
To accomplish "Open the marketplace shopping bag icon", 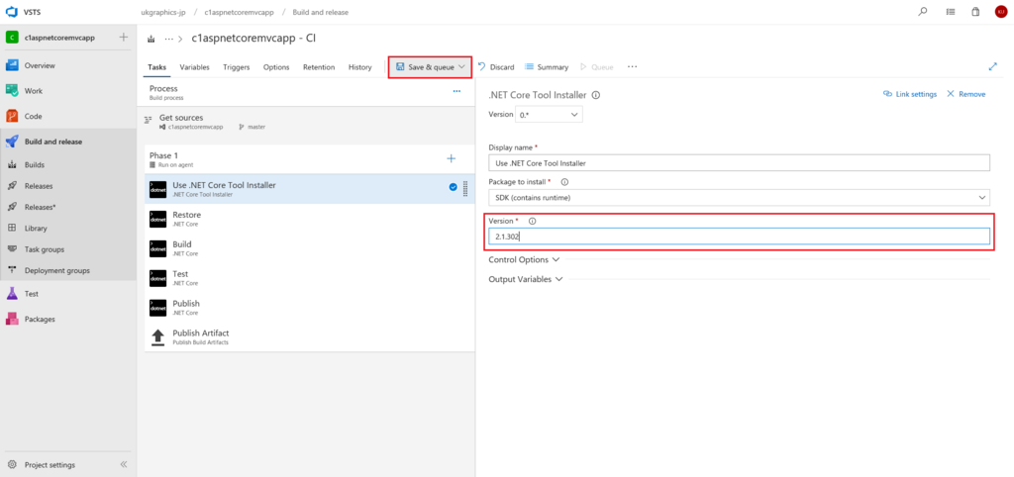I will [975, 12].
